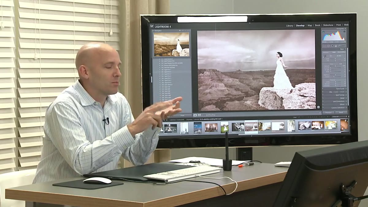Switch to Loupe view in toolbar
This screenshot has width=368, height=207.
click(195, 115)
